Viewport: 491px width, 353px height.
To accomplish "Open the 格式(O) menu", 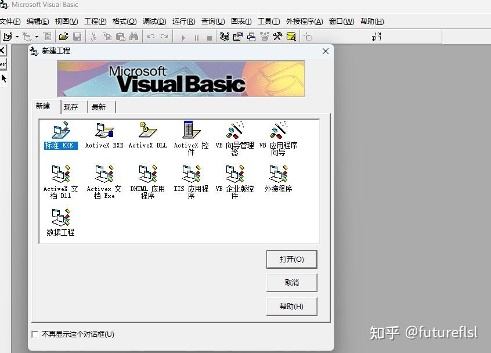I will tap(124, 21).
